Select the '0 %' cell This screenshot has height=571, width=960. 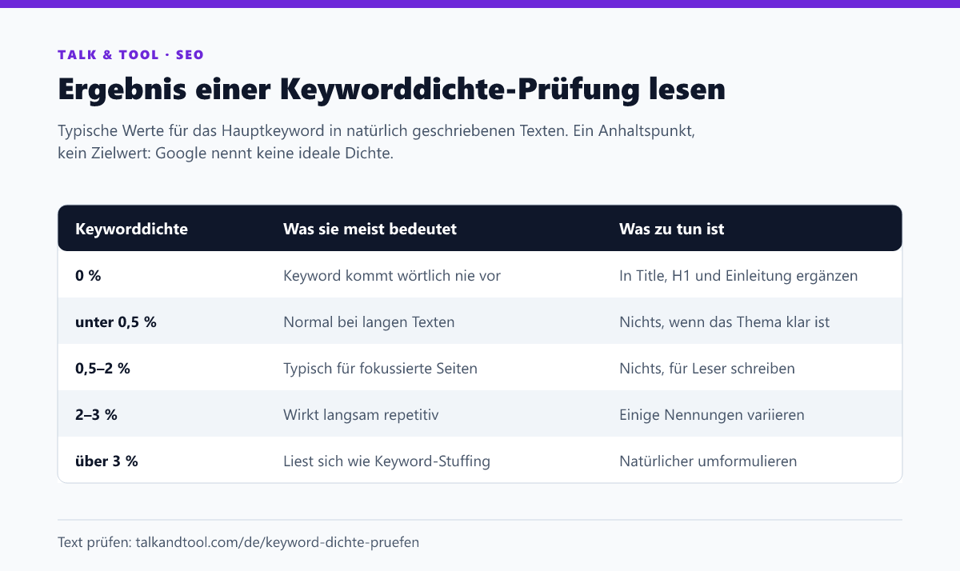[88, 276]
